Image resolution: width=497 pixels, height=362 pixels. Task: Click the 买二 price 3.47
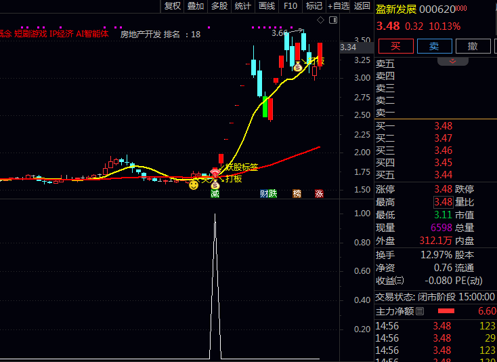click(x=443, y=138)
